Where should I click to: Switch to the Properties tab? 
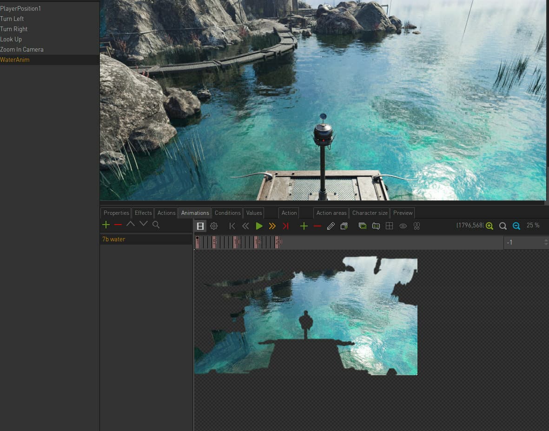pos(116,213)
